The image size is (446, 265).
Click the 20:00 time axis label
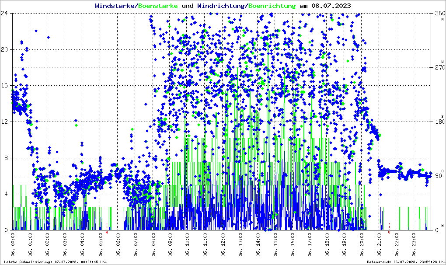pos(362,244)
